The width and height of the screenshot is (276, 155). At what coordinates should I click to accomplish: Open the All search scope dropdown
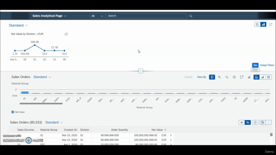click(97, 16)
